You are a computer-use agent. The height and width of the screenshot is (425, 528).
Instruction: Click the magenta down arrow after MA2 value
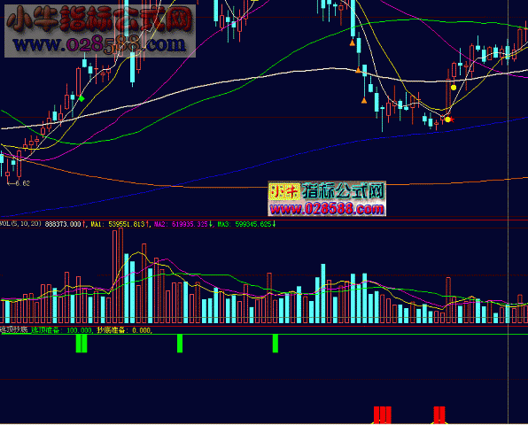(x=211, y=224)
